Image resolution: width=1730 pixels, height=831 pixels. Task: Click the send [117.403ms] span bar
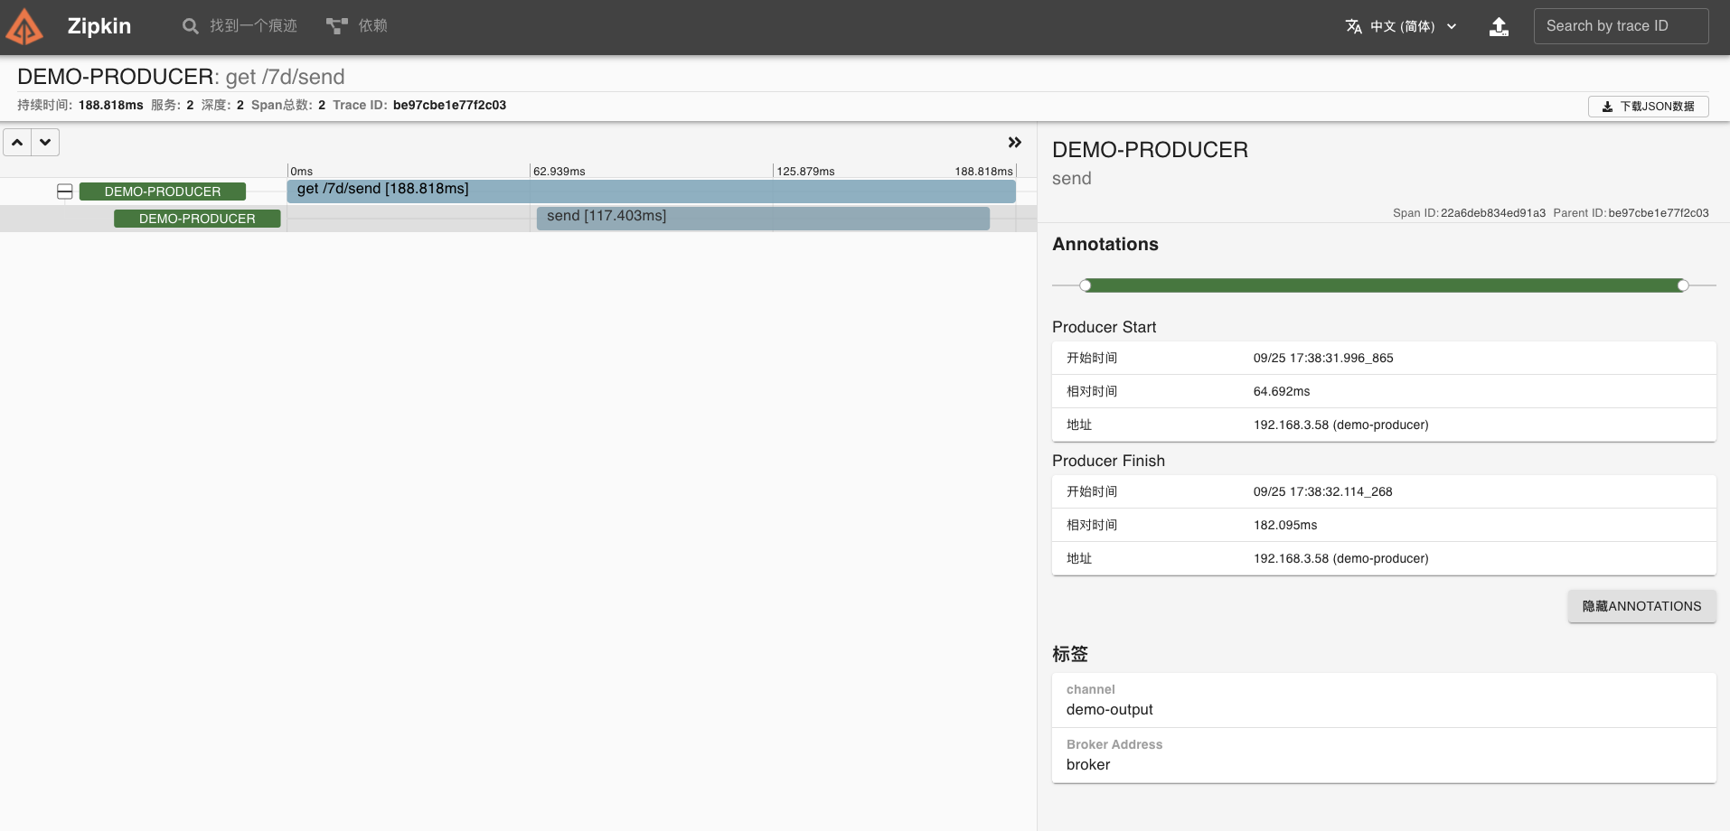tap(763, 218)
